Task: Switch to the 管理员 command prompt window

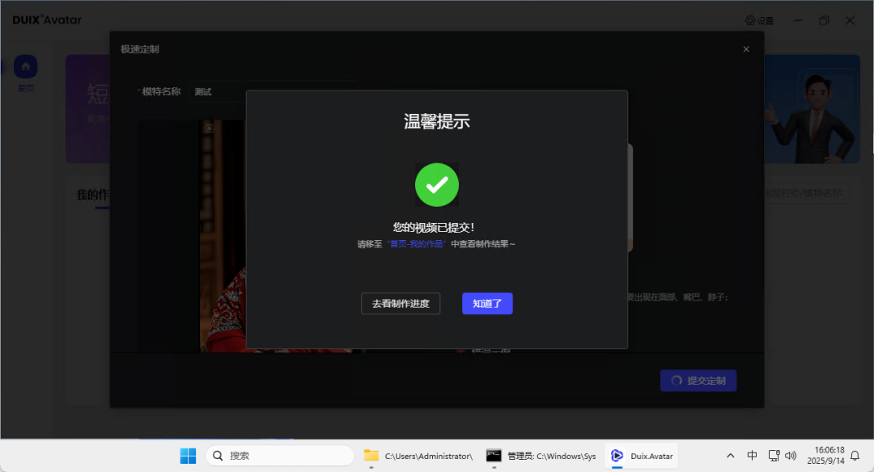Action: coord(541,456)
